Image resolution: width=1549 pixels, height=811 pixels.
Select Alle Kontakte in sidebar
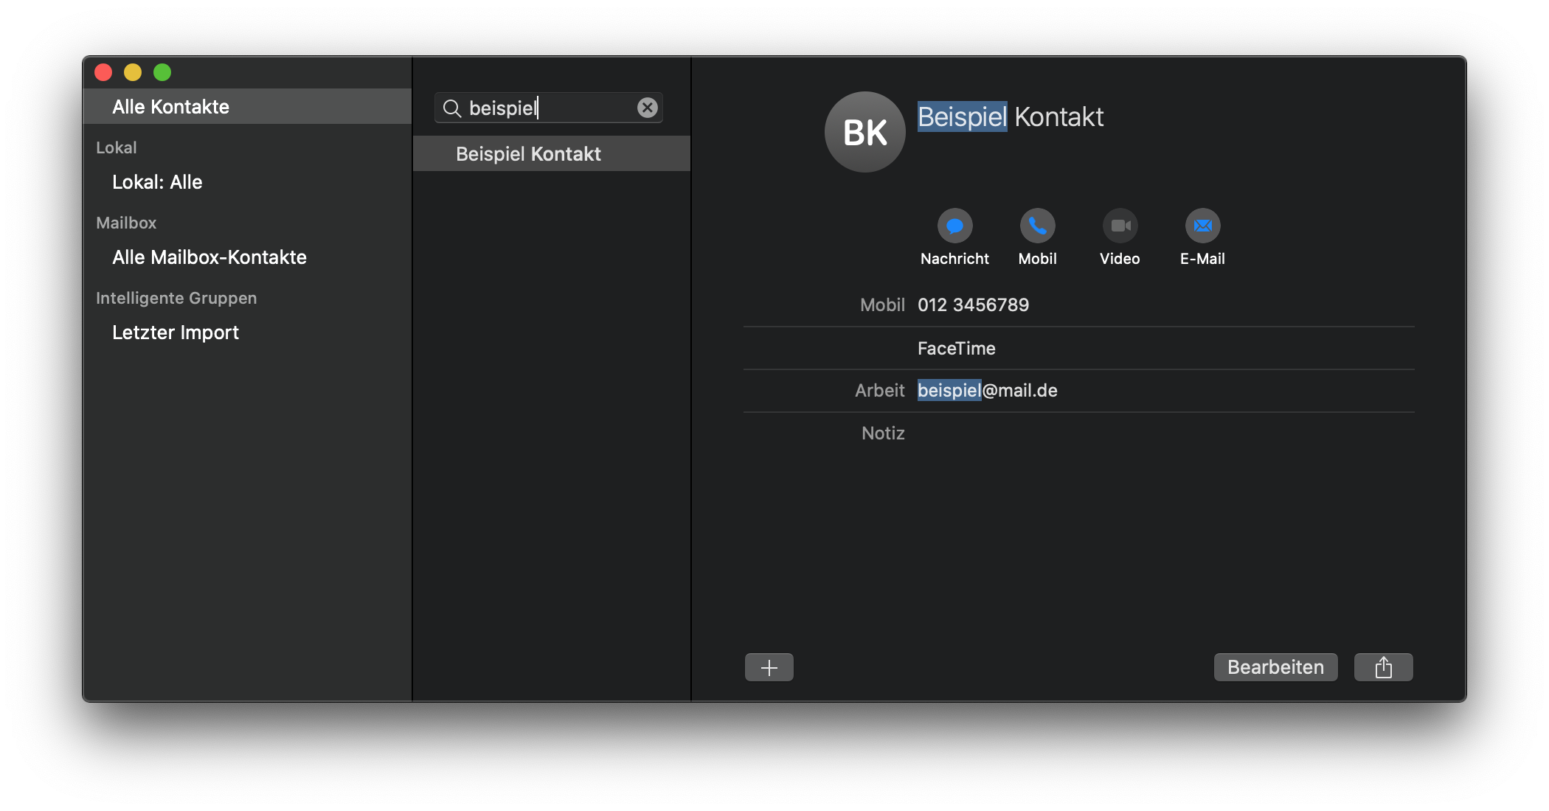point(171,107)
